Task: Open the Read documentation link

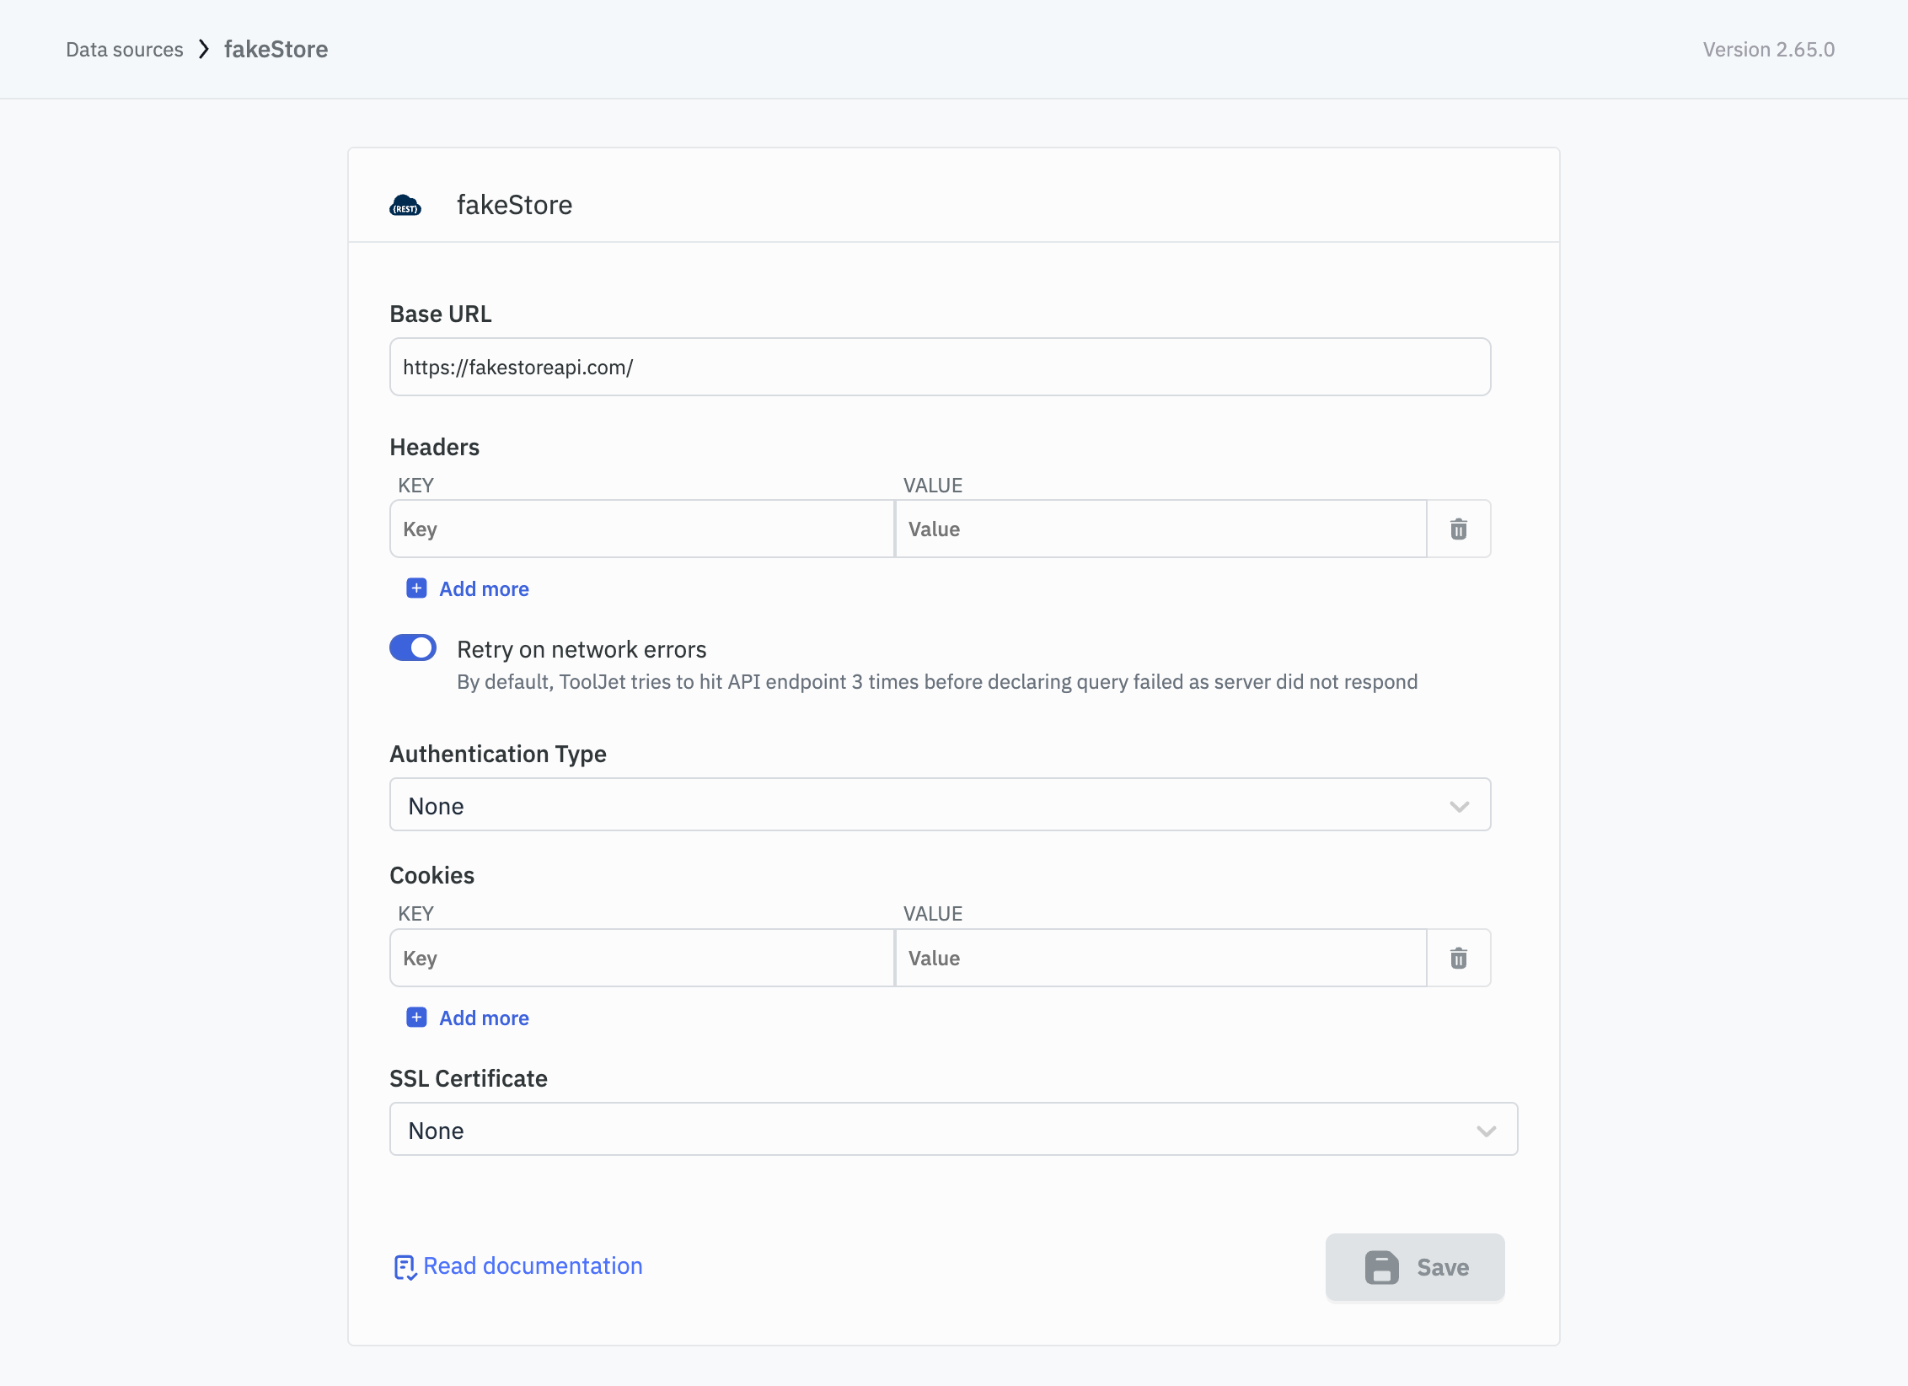Action: [533, 1266]
